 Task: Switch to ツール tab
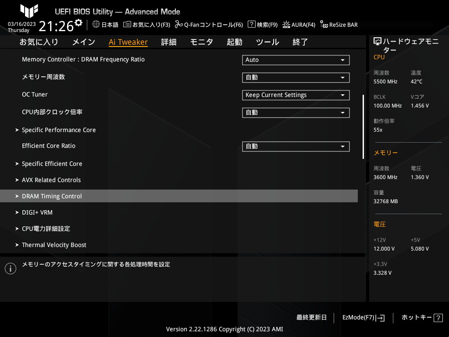(267, 42)
